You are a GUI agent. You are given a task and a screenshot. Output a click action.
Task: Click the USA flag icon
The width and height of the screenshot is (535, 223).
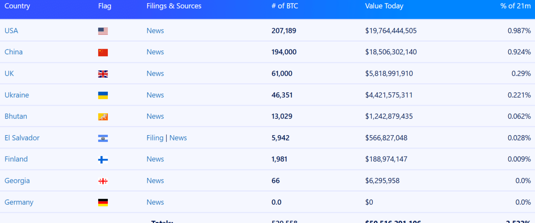click(x=103, y=31)
